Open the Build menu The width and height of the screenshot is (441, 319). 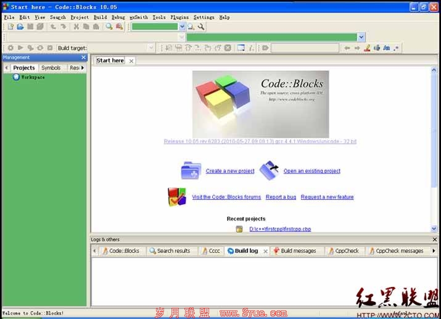(101, 17)
